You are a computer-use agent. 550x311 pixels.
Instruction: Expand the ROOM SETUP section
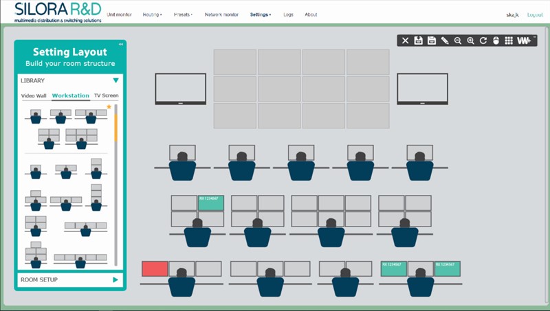115,279
